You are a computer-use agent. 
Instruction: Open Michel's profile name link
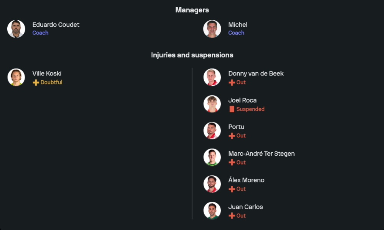pos(238,24)
